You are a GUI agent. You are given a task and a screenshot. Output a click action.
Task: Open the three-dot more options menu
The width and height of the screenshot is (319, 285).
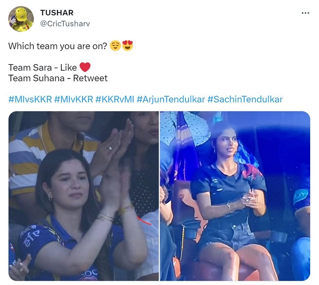305,13
